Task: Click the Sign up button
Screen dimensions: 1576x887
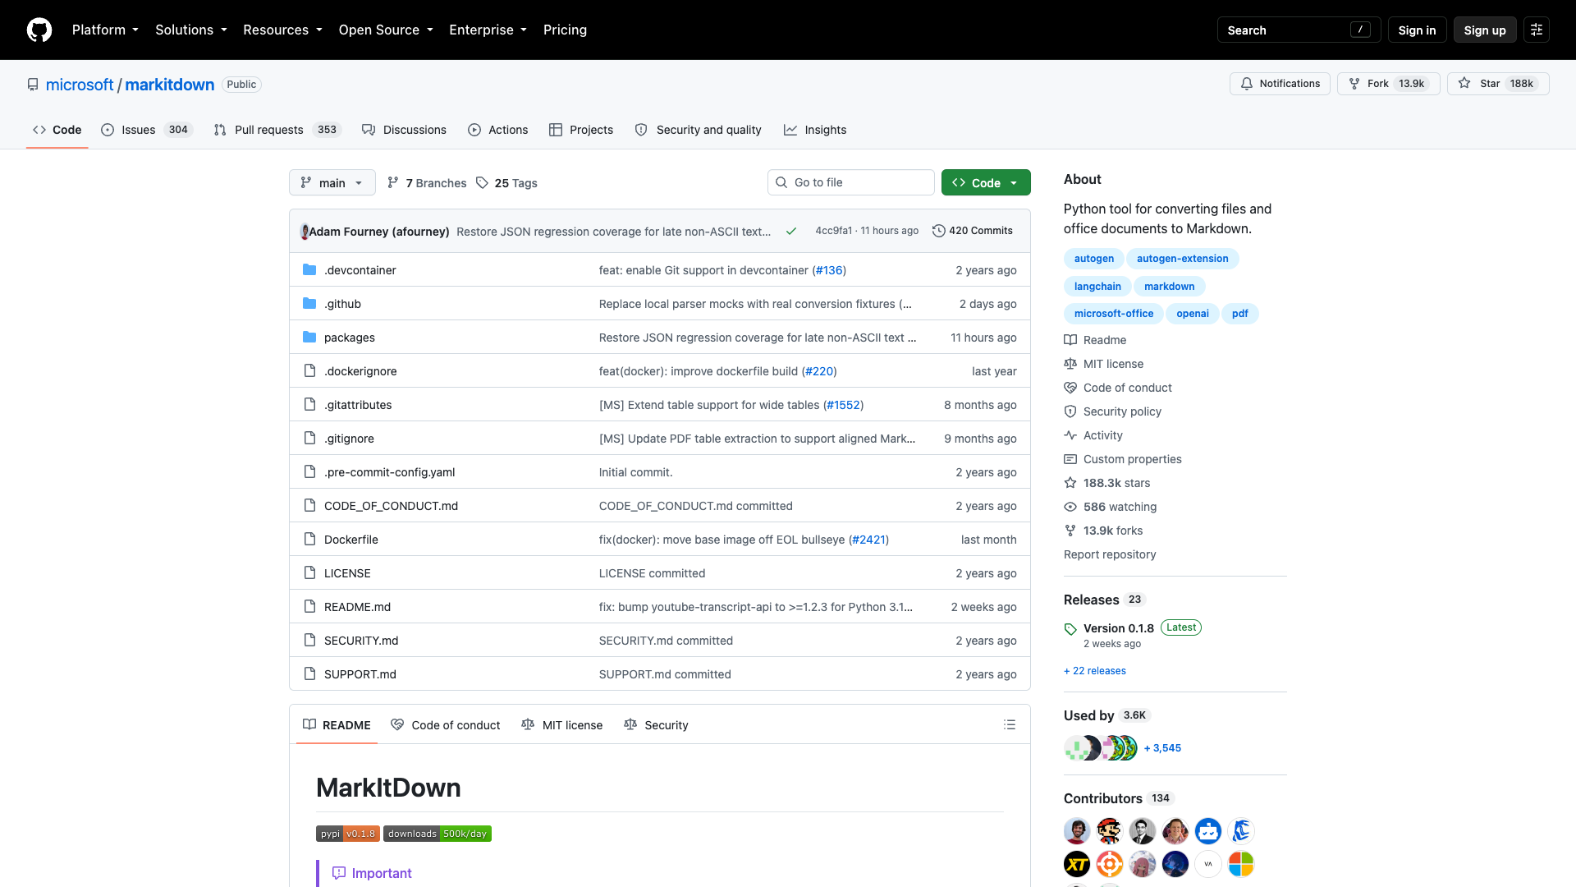Action: pos(1485,30)
